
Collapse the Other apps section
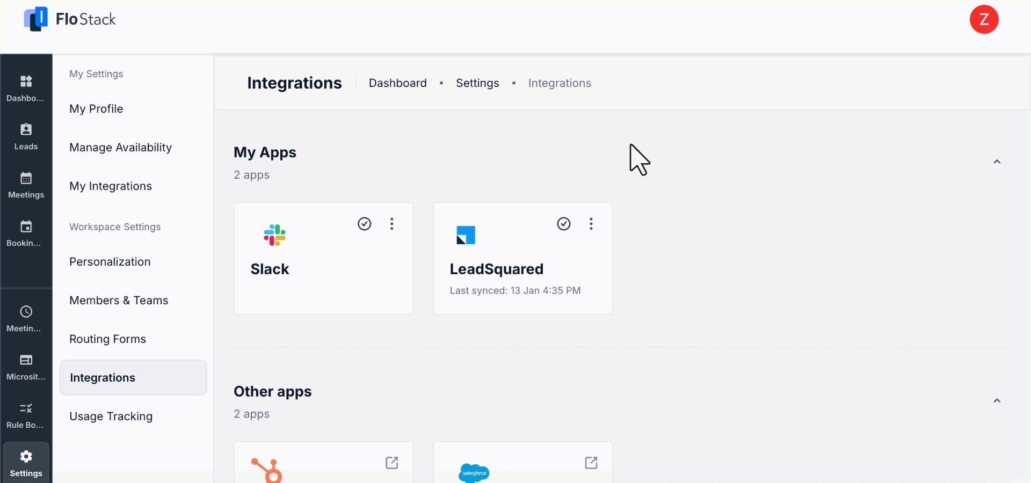pyautogui.click(x=997, y=401)
